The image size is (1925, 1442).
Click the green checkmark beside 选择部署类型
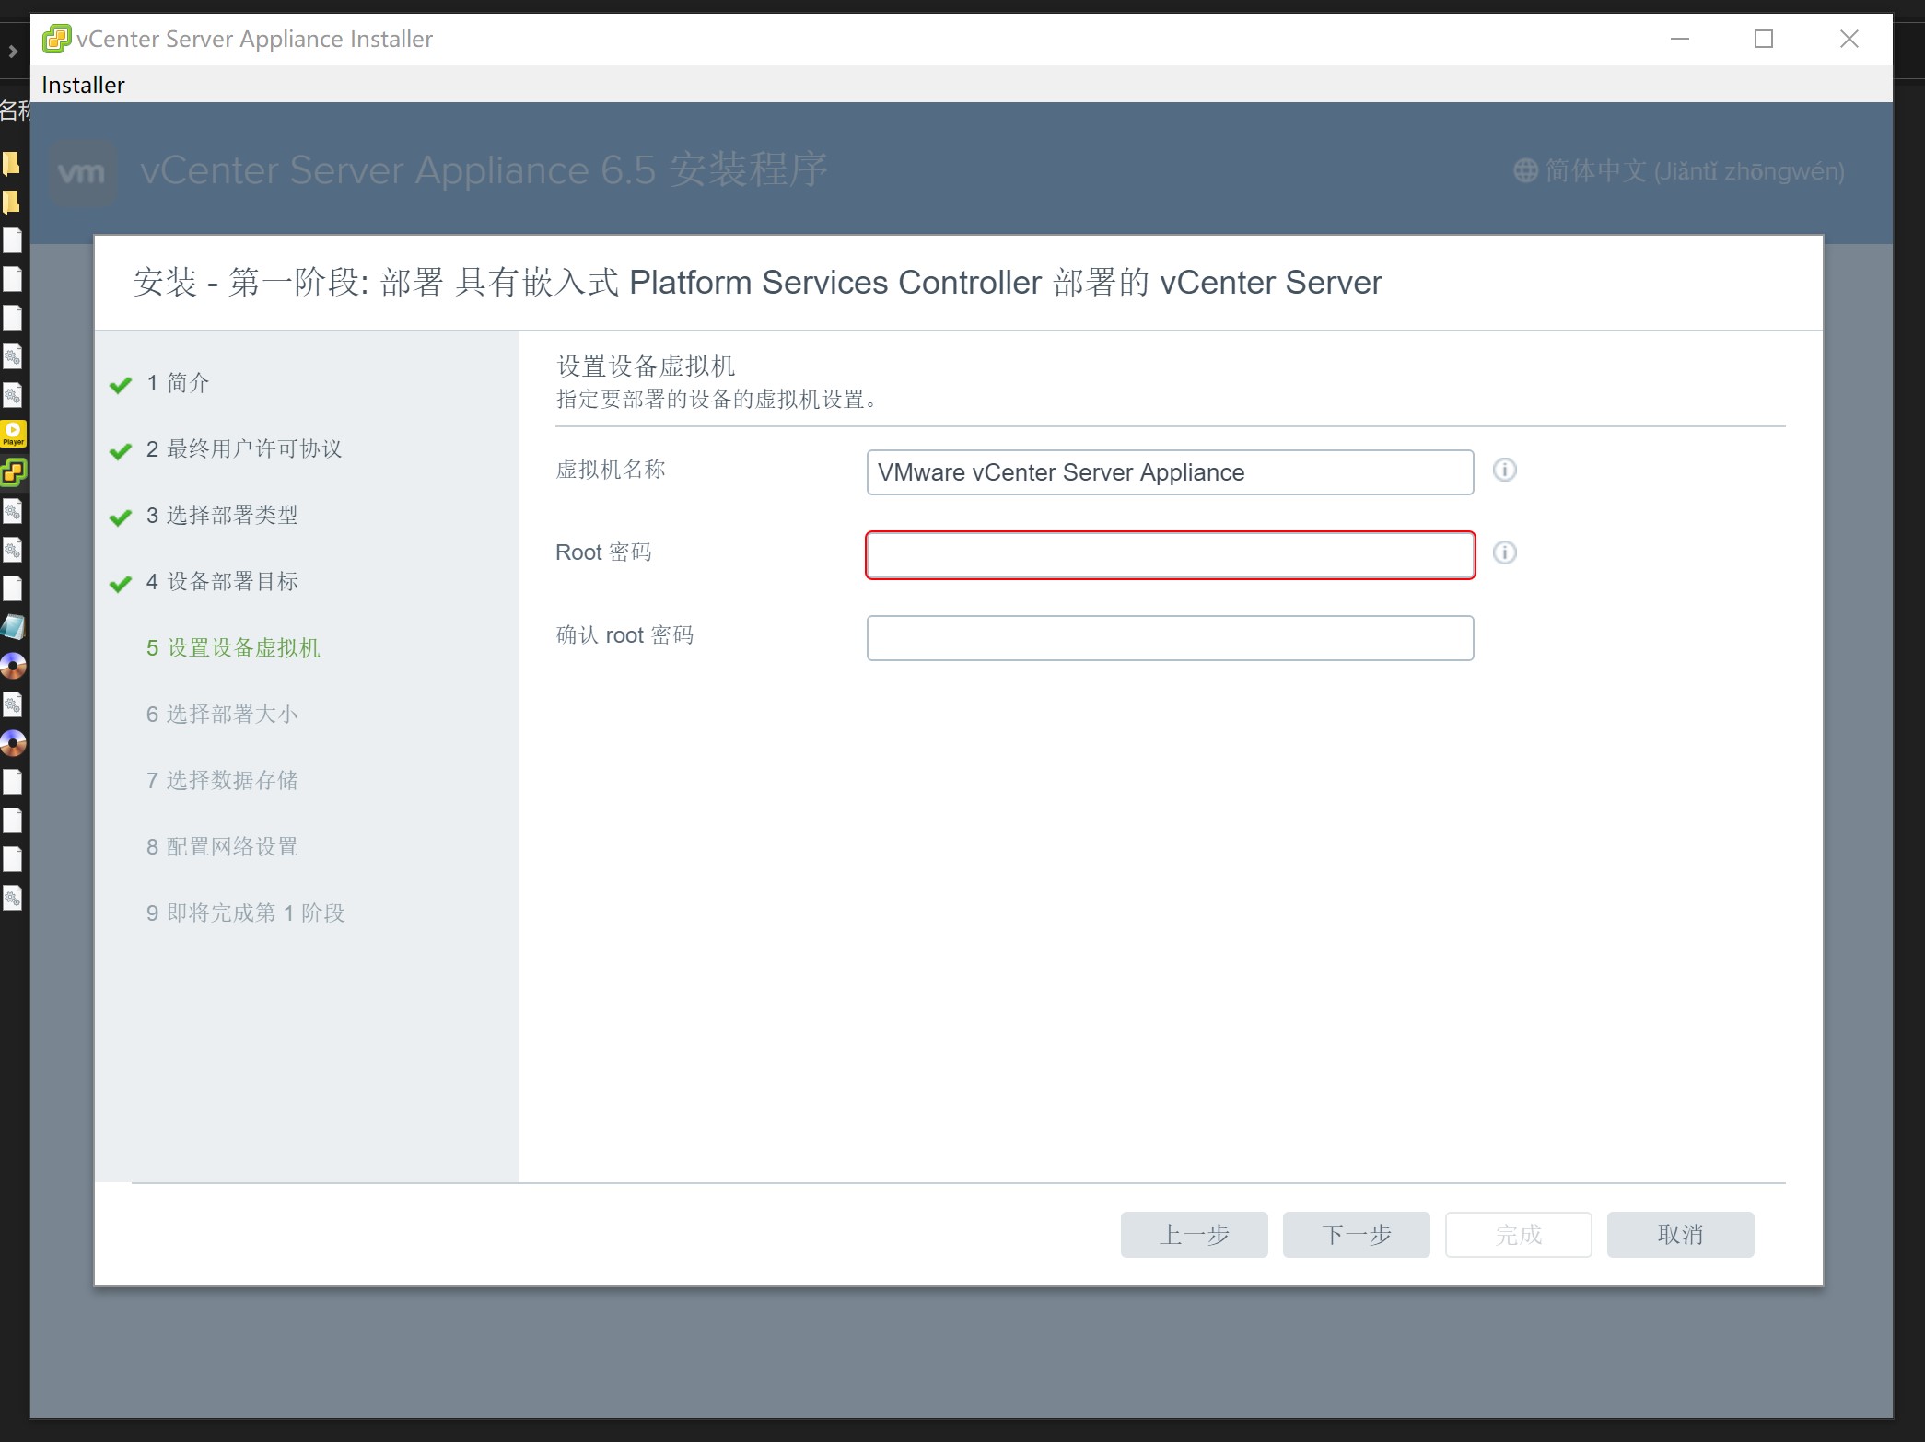click(121, 517)
